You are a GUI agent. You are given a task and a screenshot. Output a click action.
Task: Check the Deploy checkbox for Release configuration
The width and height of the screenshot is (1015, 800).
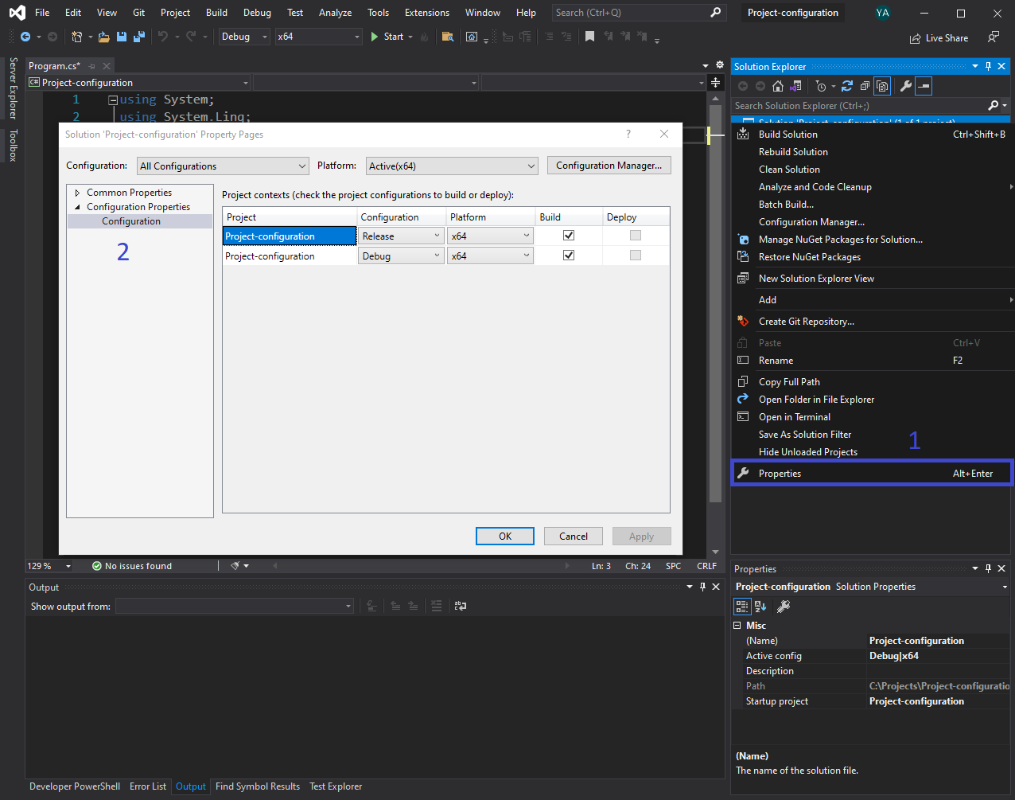pos(635,235)
